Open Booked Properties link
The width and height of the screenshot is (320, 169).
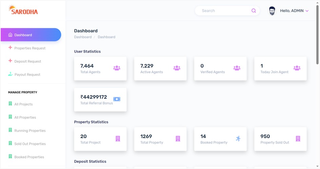(29, 157)
